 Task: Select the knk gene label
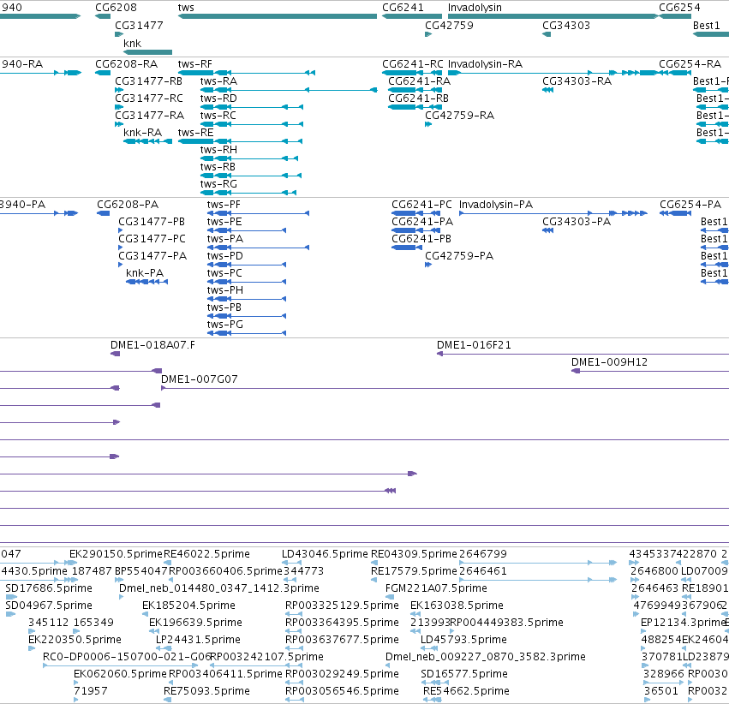pos(132,43)
